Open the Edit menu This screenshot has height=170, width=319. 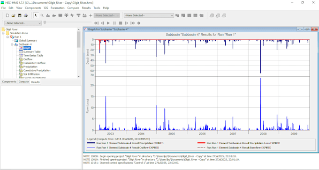pos(11,8)
